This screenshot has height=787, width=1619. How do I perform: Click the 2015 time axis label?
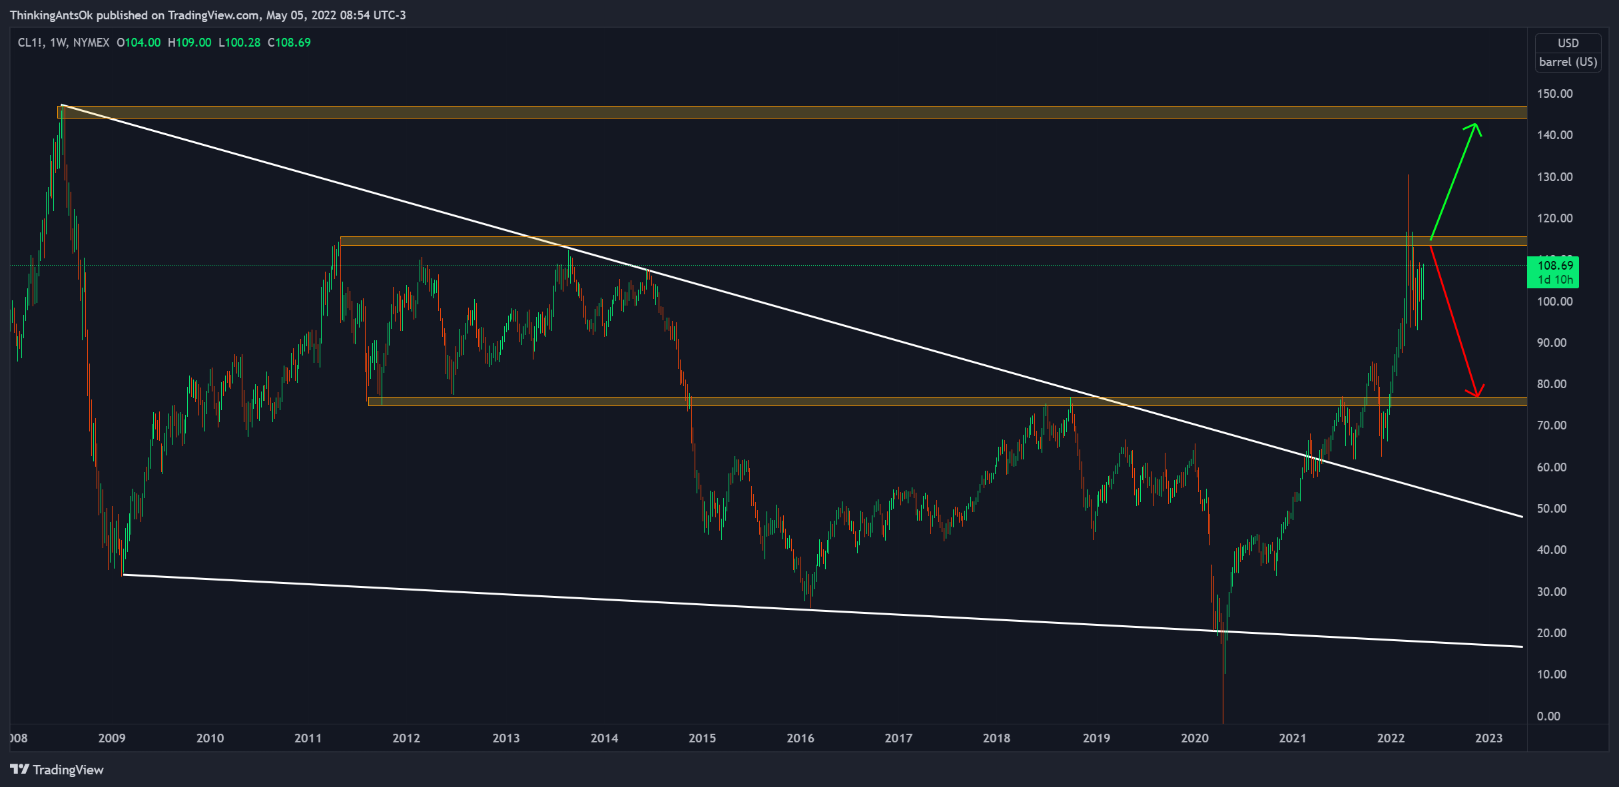[x=703, y=738]
